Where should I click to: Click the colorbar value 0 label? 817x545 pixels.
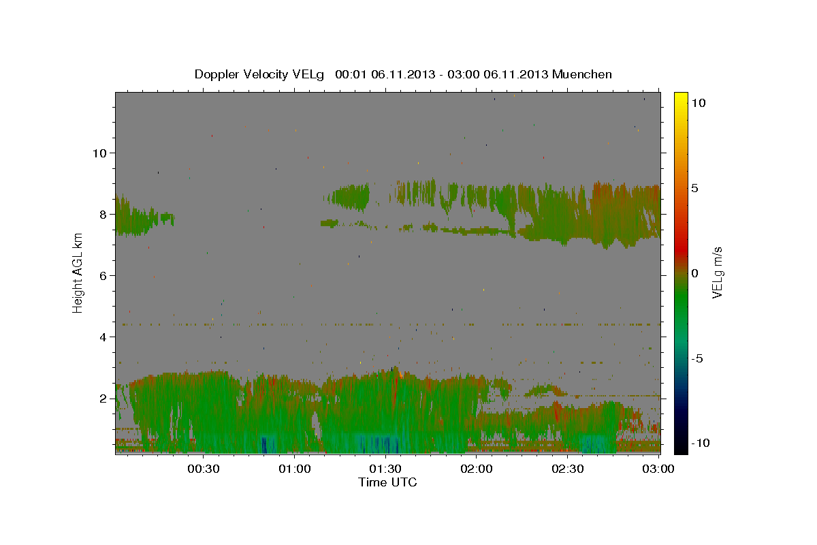(696, 273)
